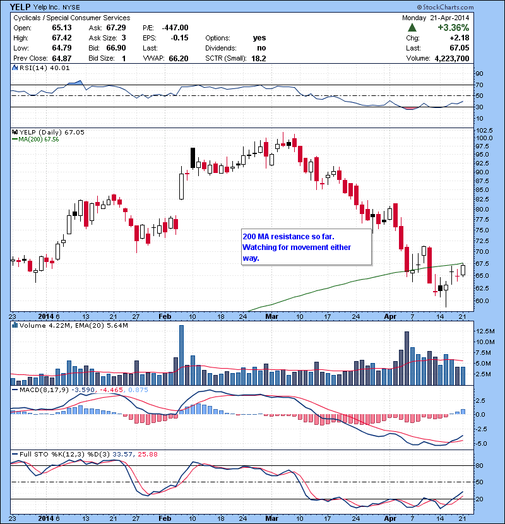Viewport: 505px width, 524px height.
Task: Click the Prev Close value 64.87
Action: [x=61, y=58]
